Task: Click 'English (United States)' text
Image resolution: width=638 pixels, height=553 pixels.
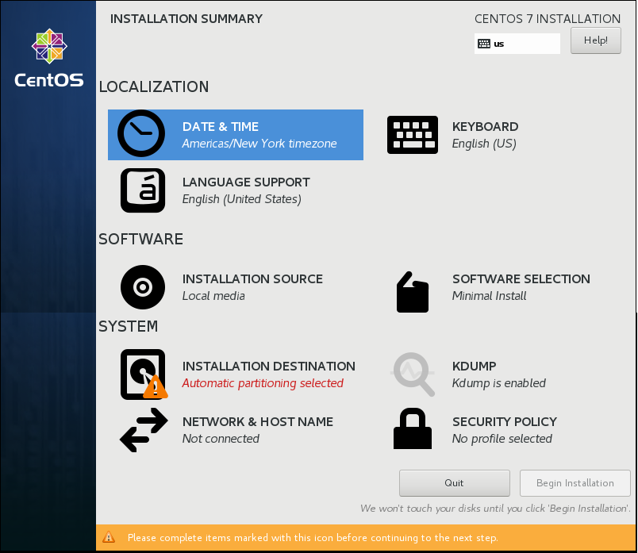Action: [242, 199]
